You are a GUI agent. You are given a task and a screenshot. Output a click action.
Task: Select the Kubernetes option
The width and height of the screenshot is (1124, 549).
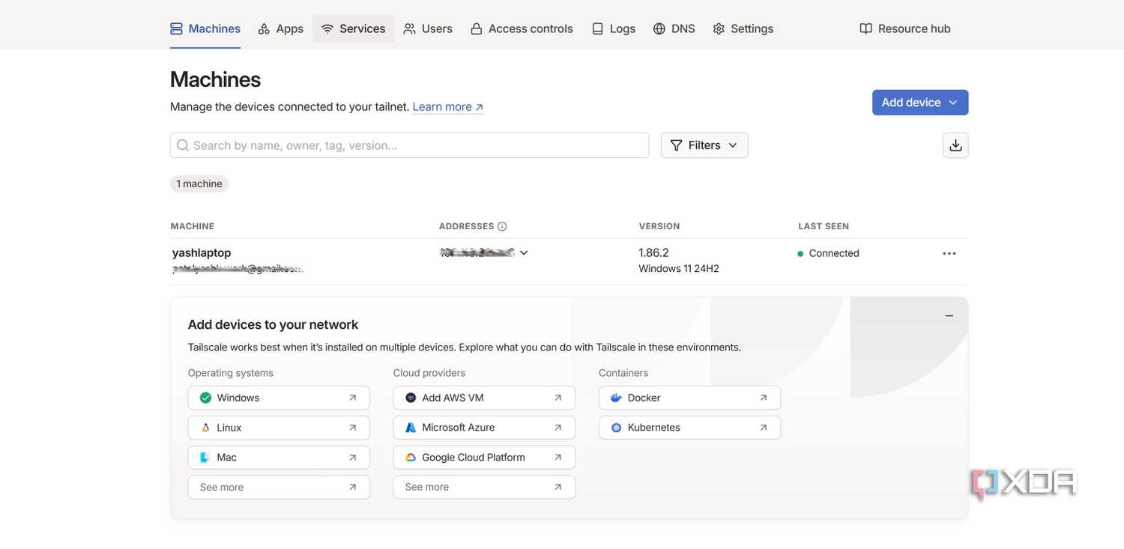pyautogui.click(x=689, y=428)
